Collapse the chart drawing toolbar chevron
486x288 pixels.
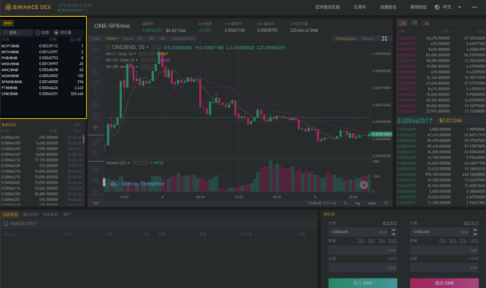pyautogui.click(x=95, y=203)
